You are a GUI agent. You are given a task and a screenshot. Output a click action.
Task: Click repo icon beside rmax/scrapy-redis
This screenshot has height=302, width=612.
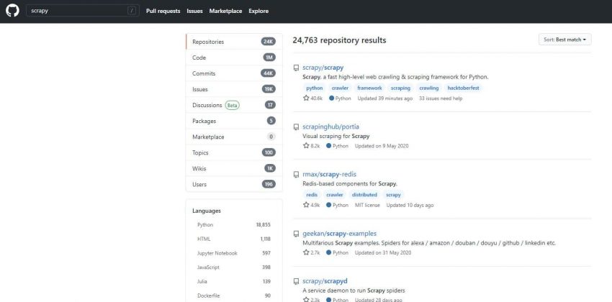click(x=296, y=175)
